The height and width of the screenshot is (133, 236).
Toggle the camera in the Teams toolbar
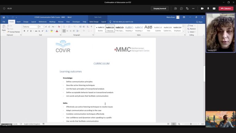202,9
